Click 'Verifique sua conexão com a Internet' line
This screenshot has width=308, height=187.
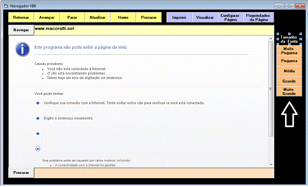coord(124,103)
